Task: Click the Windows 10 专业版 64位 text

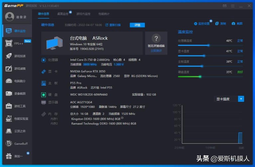Action: pos(86,44)
